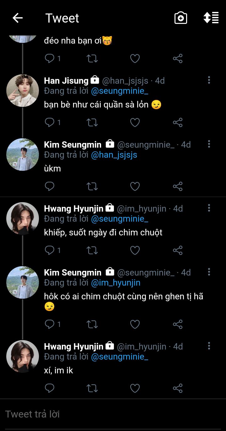Retweet Kim Seungmin's "hôk có ai" reply
The image size is (226, 431).
92,324
